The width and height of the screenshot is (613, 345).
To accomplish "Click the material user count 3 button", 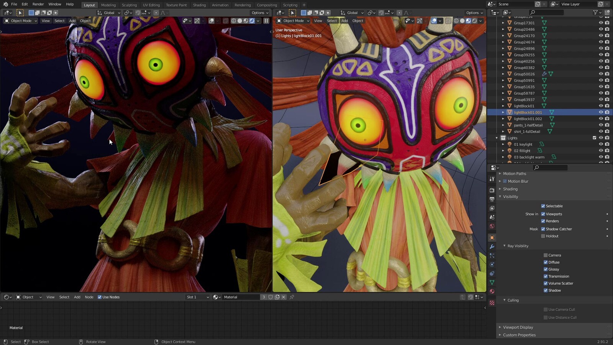I will coord(264,297).
